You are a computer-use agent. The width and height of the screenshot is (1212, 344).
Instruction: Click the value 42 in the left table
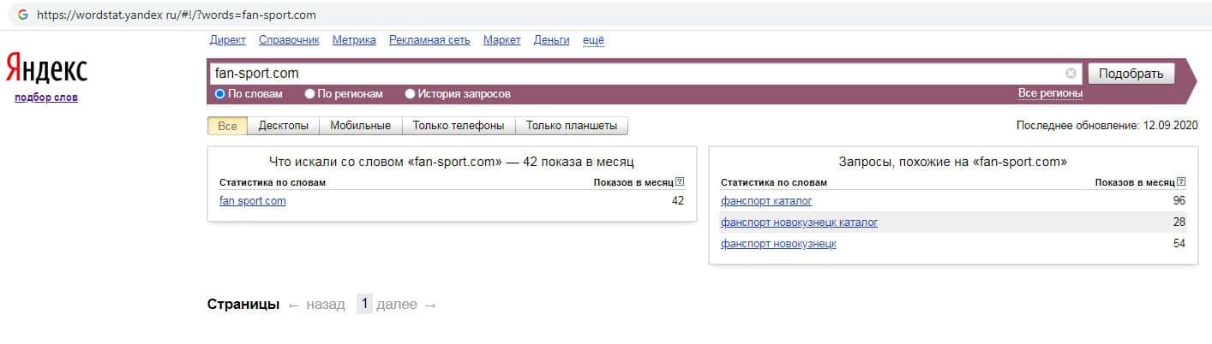pos(678,201)
